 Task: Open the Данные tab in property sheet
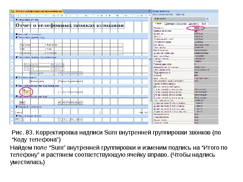(170, 24)
